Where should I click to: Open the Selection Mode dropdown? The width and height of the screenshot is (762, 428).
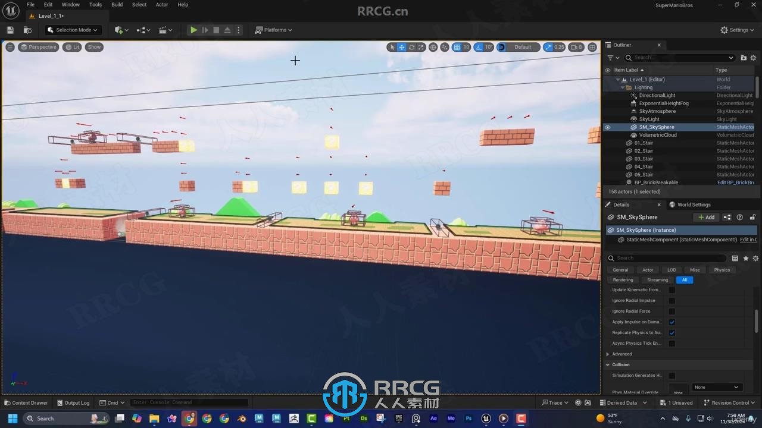(73, 30)
